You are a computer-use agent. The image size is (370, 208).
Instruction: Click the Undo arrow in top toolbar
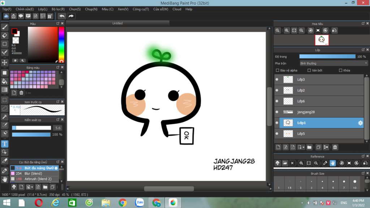[62, 16]
